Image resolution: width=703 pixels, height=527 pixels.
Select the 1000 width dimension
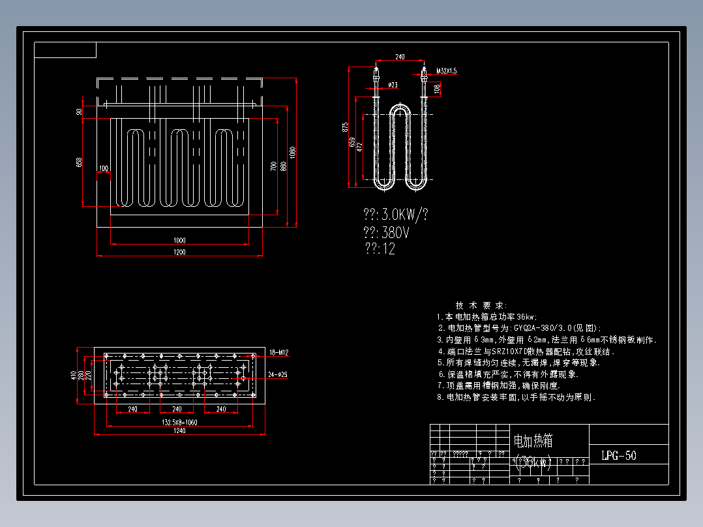tap(179, 241)
